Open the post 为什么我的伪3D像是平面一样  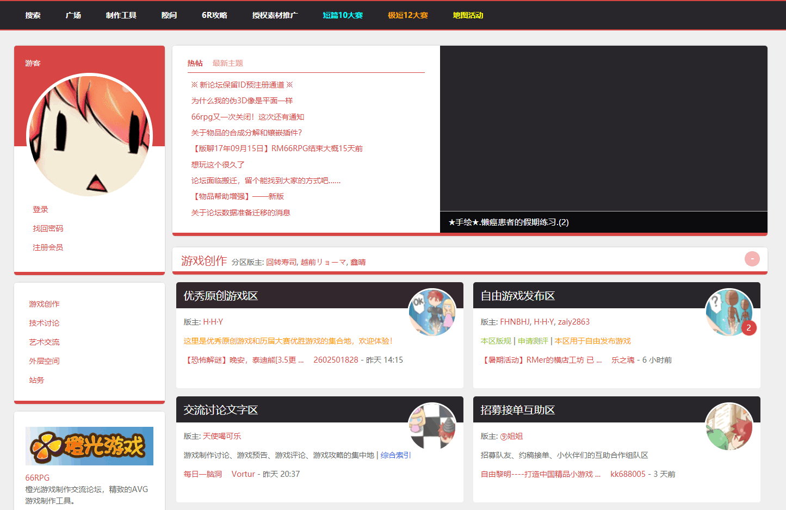click(x=242, y=101)
